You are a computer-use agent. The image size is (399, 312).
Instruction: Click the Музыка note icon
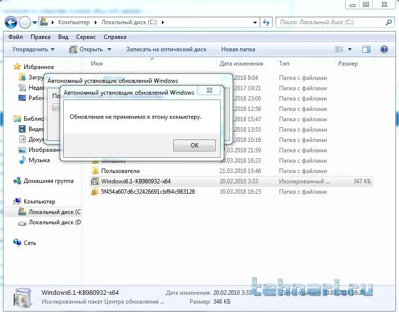pos(22,160)
